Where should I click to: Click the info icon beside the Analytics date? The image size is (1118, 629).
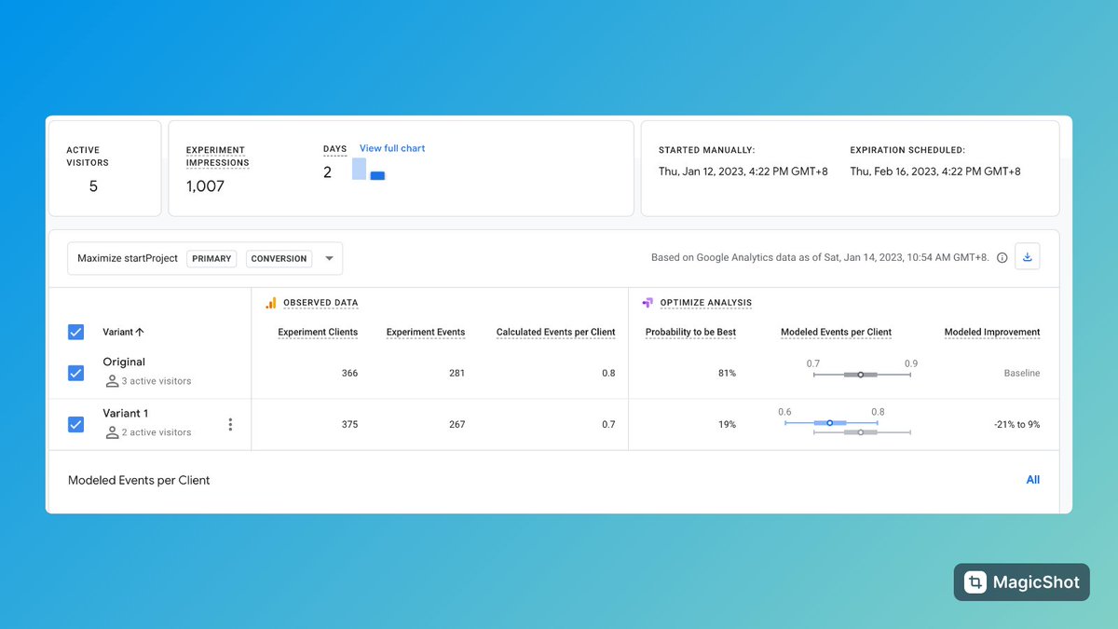click(x=1002, y=258)
